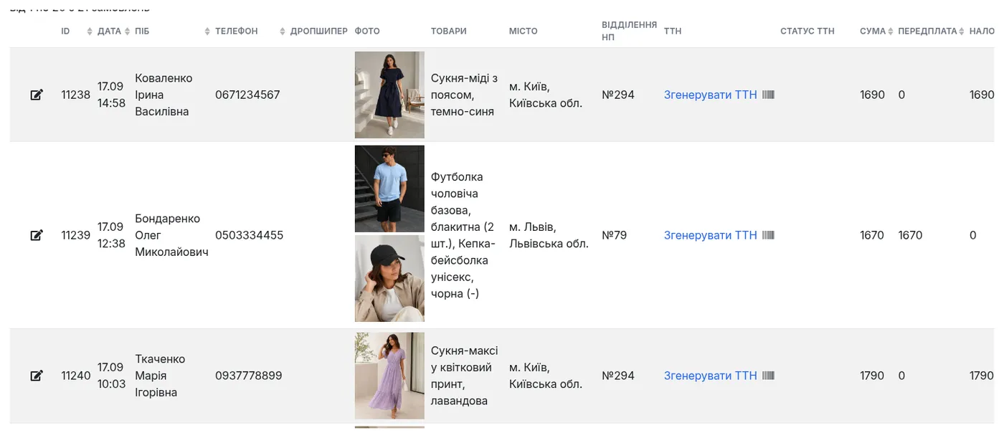Sort table by СУМА column arrows
Screen dimensions: 1004x438
[x=891, y=32]
